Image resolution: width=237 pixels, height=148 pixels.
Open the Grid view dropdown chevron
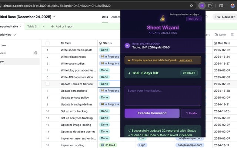[x=15, y=35]
